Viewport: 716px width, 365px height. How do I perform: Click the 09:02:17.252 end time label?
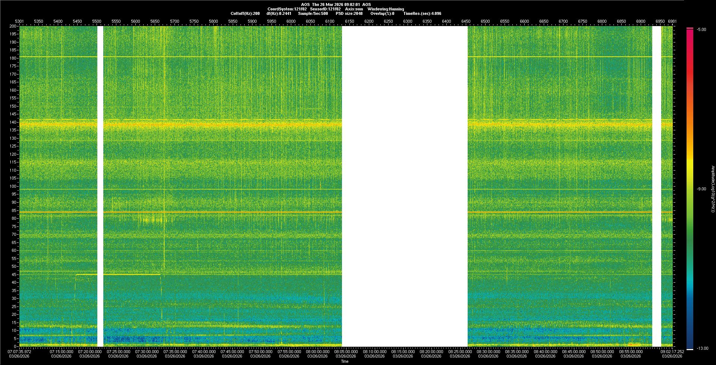click(672, 352)
